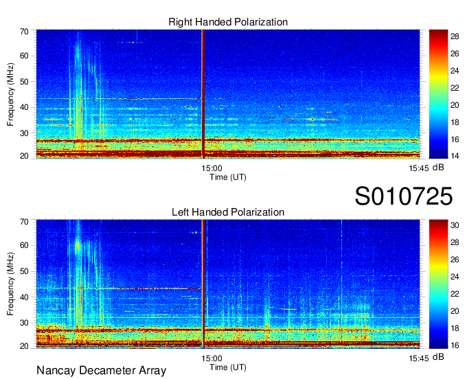Click the top plot's 'Time (UT)' axis label
This screenshot has height=379, width=467.
click(x=228, y=177)
